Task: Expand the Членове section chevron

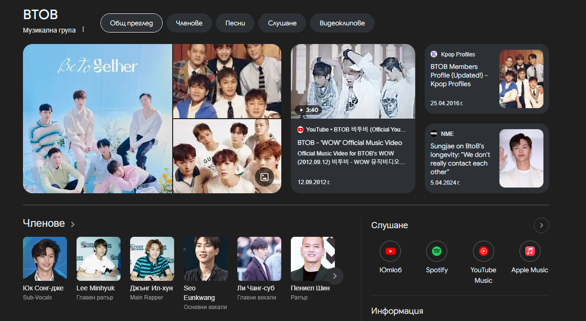Action: coord(73,224)
